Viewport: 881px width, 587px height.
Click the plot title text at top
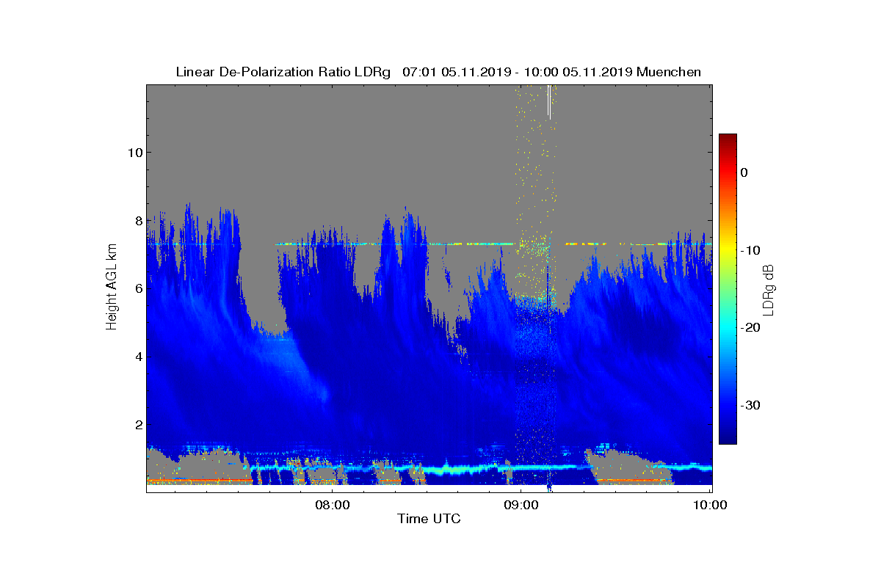[x=438, y=72]
